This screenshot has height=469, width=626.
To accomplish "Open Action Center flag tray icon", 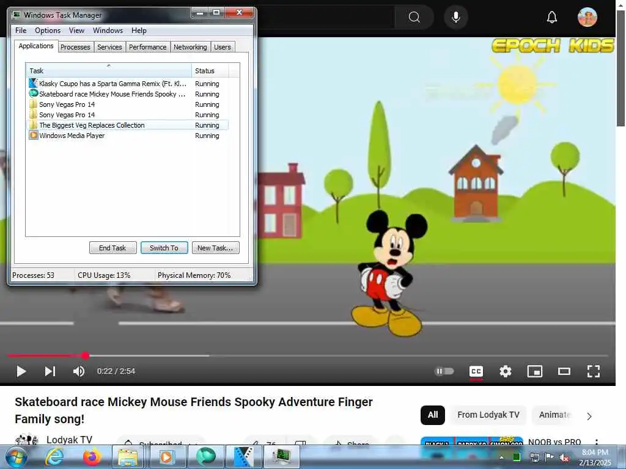I will tap(550, 457).
